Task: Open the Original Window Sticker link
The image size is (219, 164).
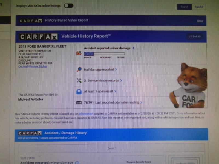Action: click(x=33, y=66)
